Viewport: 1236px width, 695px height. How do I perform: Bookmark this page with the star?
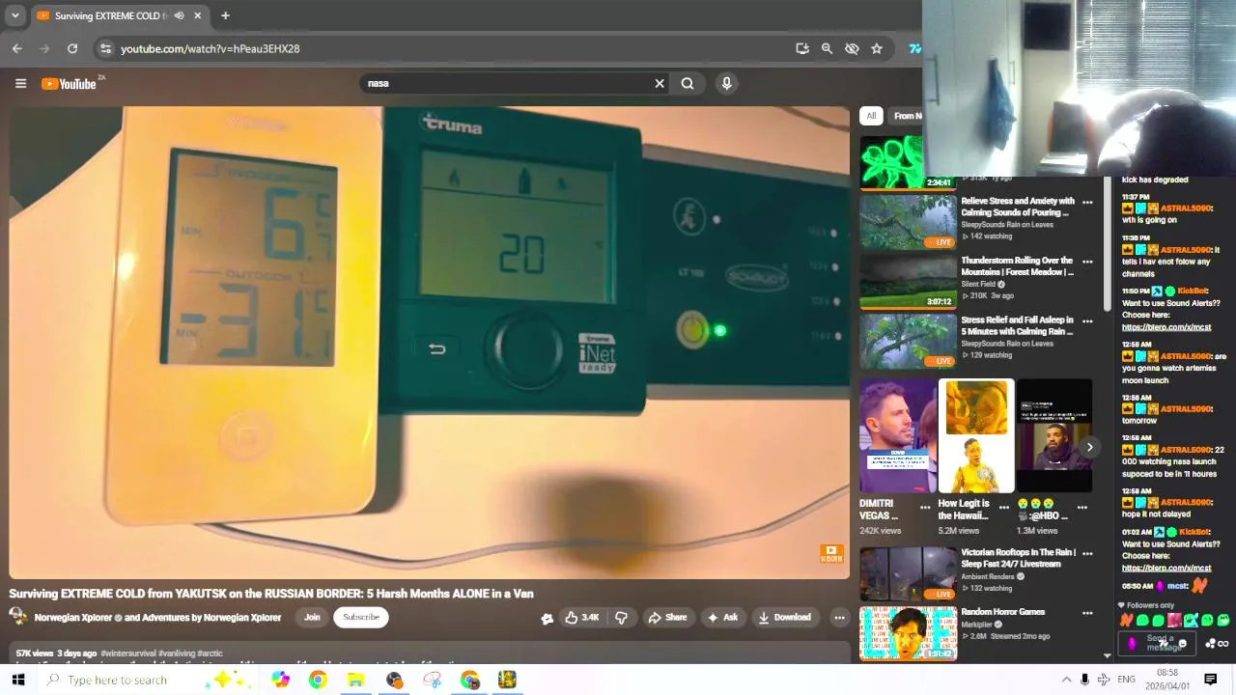pyautogui.click(x=877, y=48)
